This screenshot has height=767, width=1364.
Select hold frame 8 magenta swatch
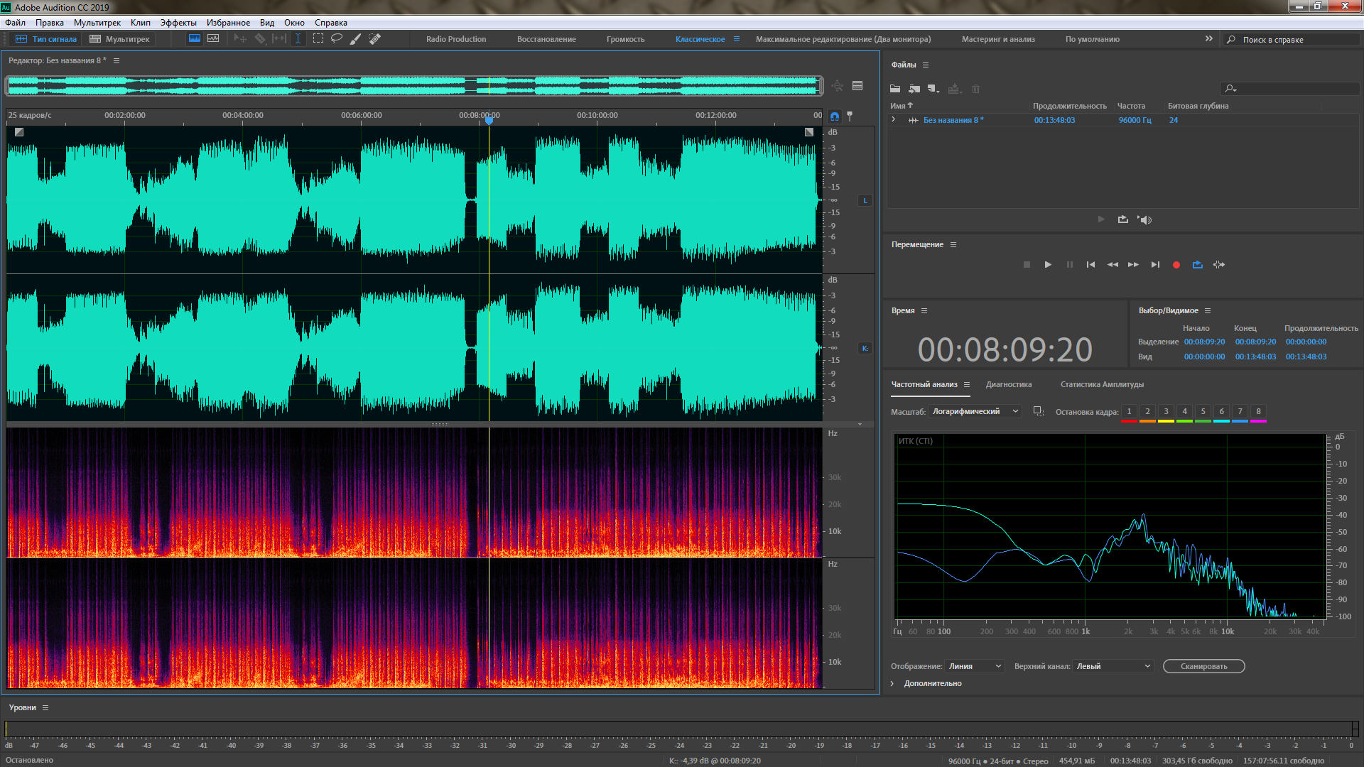click(1258, 413)
